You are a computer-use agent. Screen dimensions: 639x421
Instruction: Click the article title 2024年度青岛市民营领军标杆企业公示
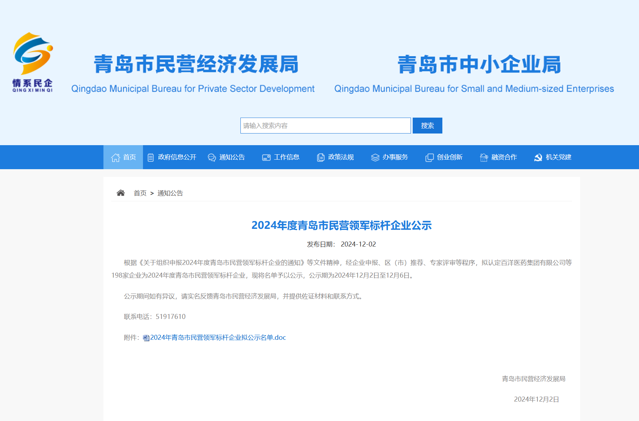[x=341, y=225]
